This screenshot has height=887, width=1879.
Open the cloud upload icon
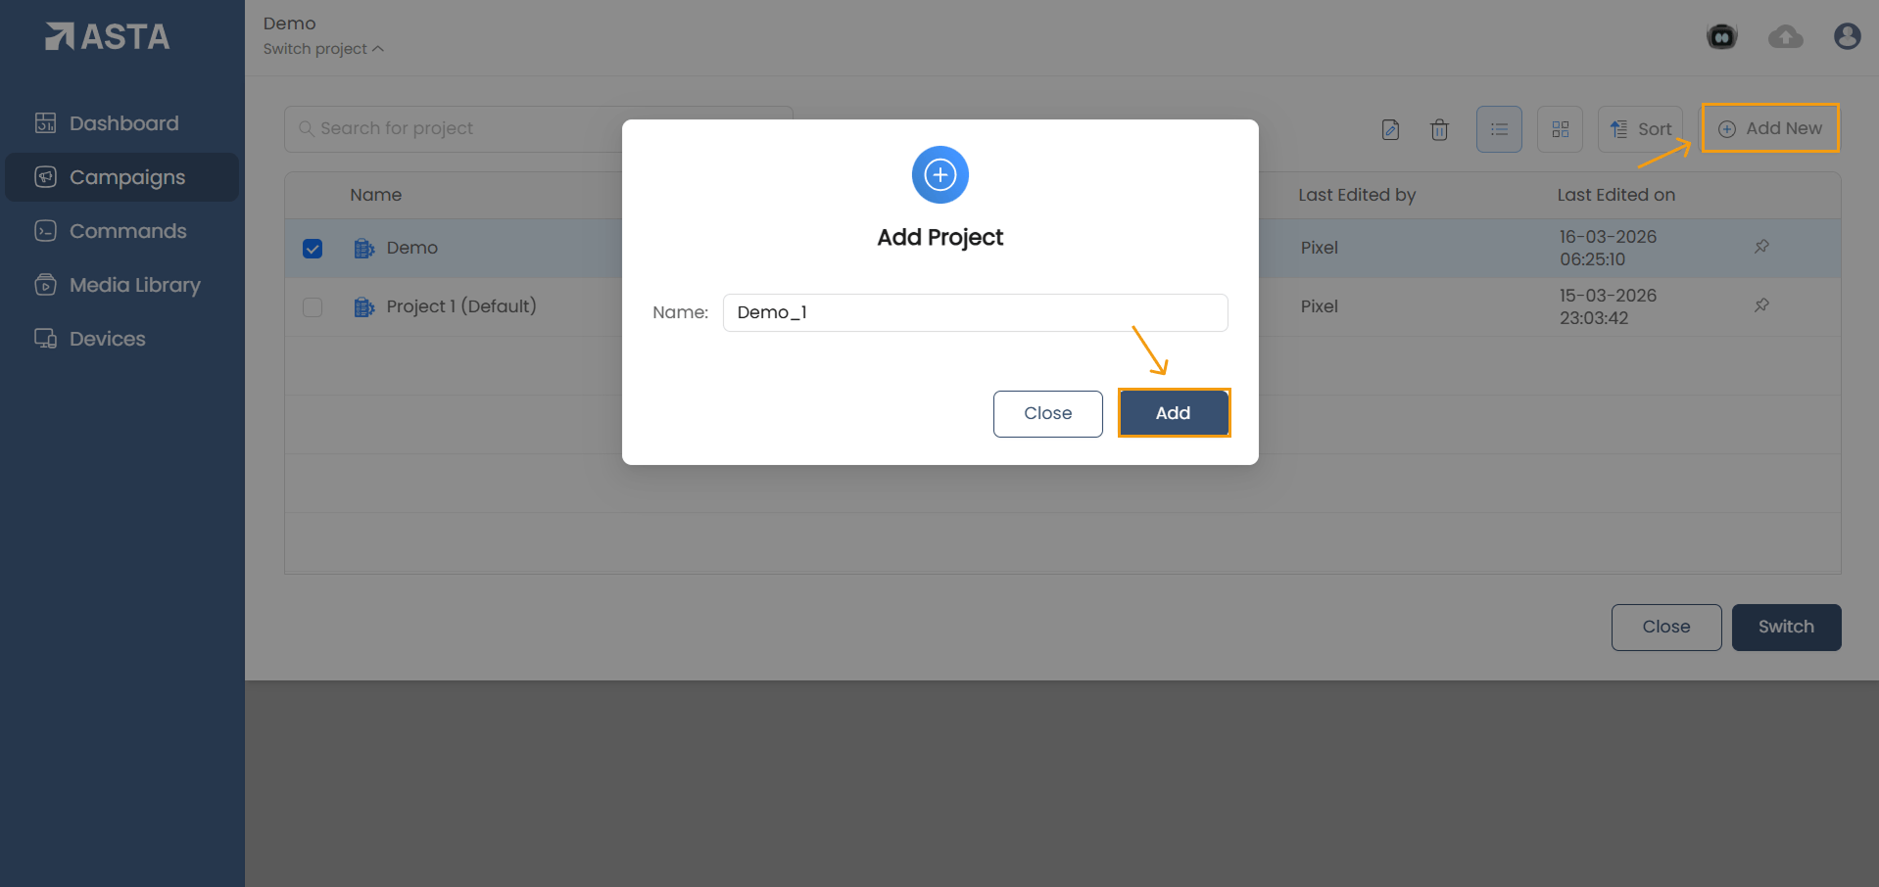[x=1785, y=37]
